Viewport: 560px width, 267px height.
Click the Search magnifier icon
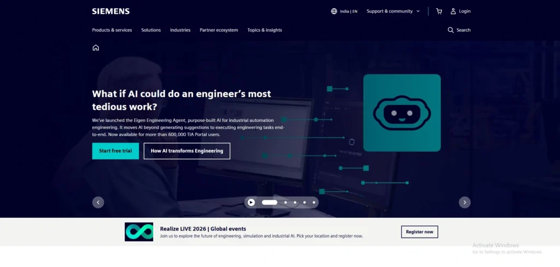[451, 30]
